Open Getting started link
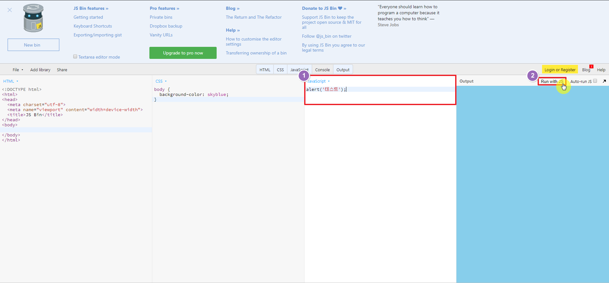Viewport: 609px width, 283px height. pyautogui.click(x=88, y=17)
